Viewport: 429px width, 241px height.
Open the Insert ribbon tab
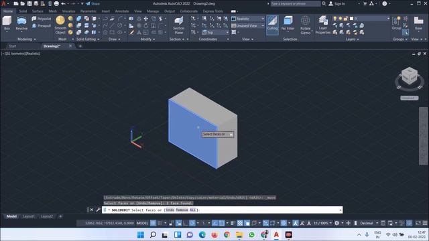(106, 11)
